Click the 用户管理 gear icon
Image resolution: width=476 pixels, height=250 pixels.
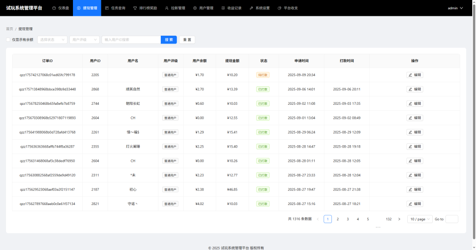[195, 8]
